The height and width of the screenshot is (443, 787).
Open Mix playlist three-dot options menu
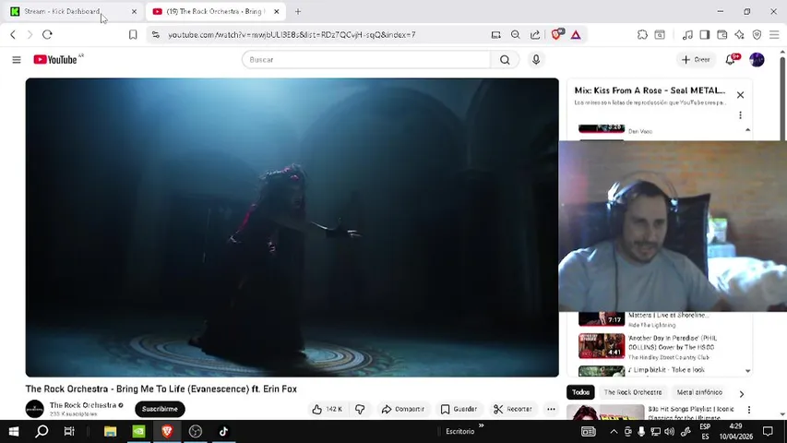click(740, 115)
